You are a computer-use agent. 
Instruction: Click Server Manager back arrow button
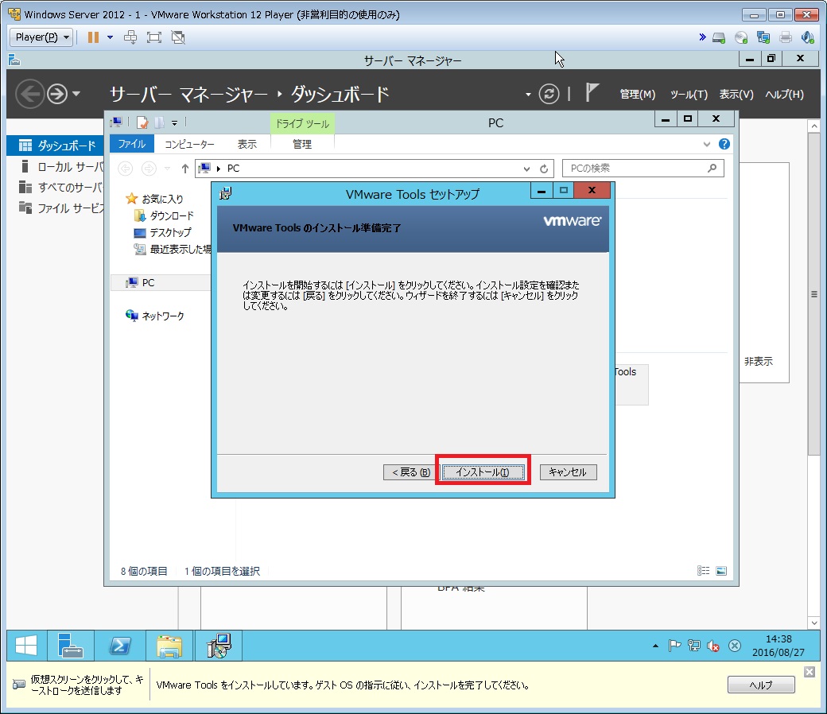[29, 94]
